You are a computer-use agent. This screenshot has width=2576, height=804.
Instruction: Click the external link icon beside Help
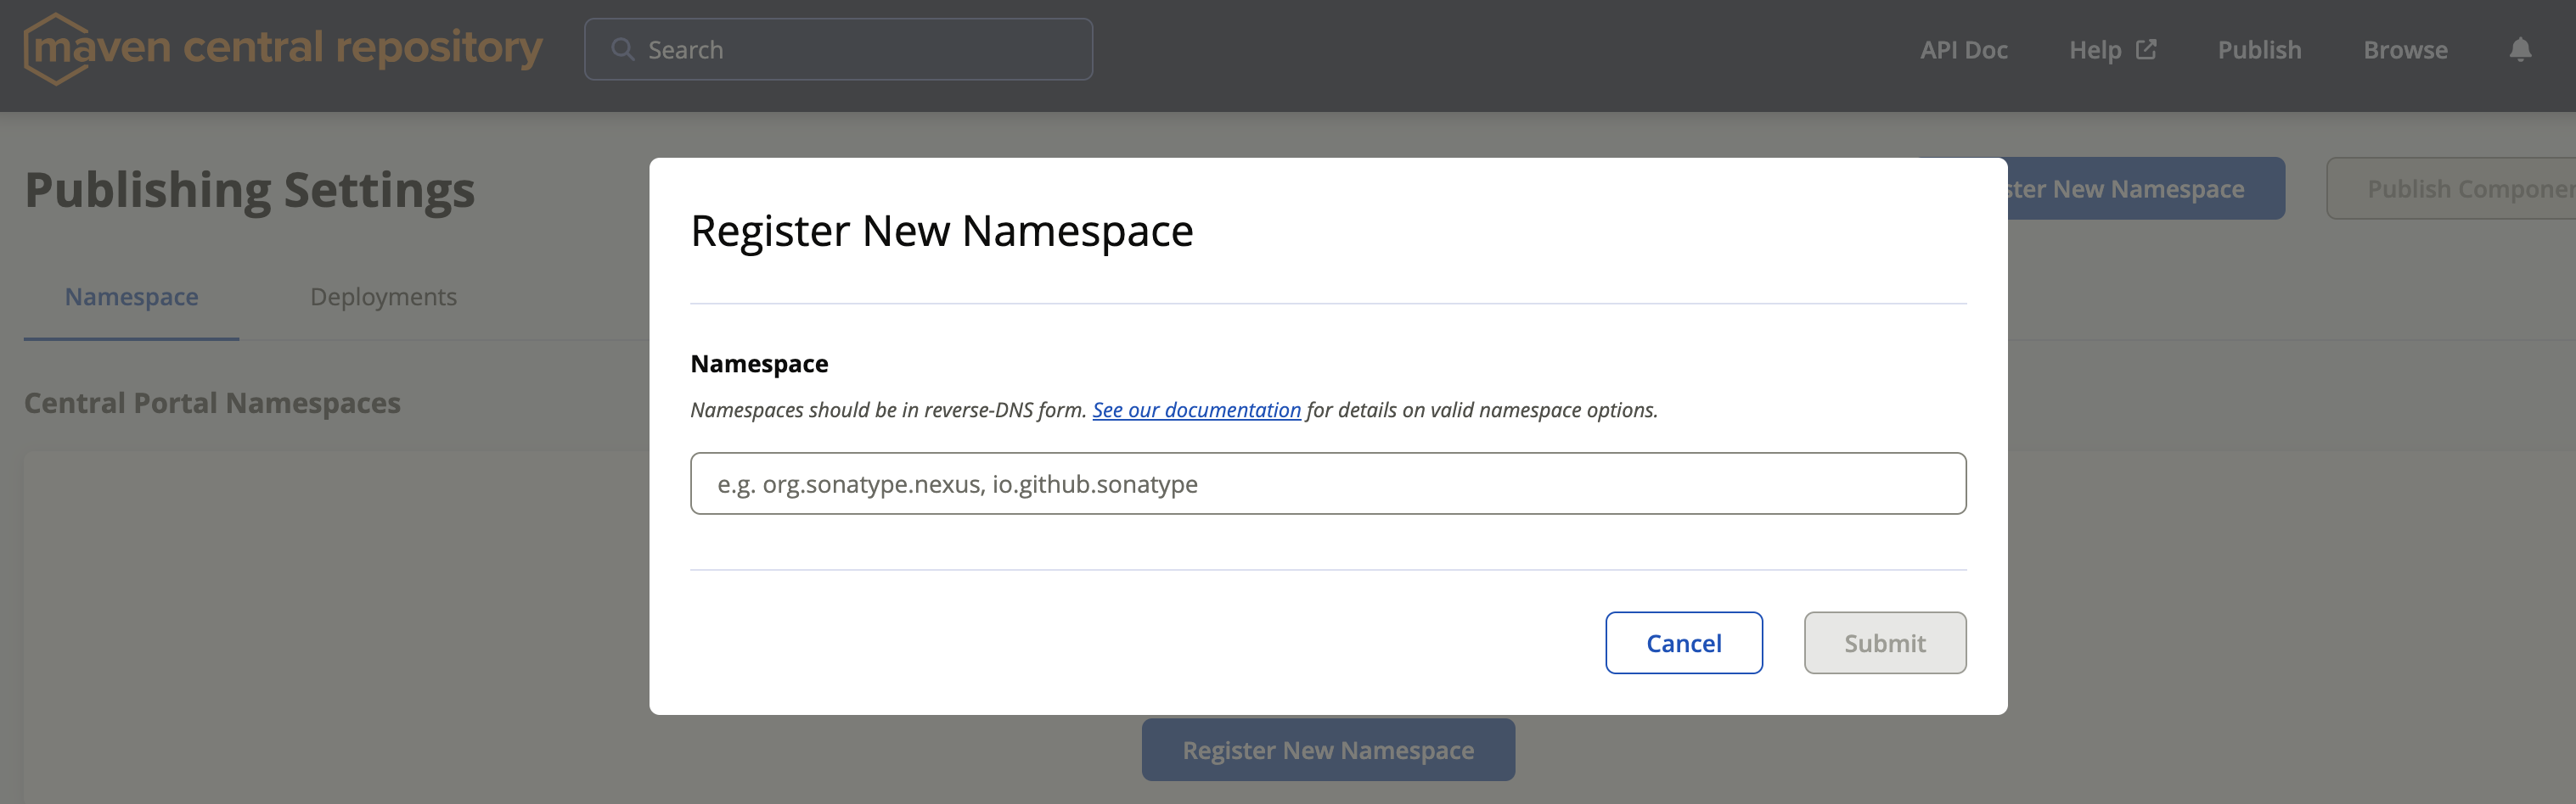click(x=2146, y=49)
